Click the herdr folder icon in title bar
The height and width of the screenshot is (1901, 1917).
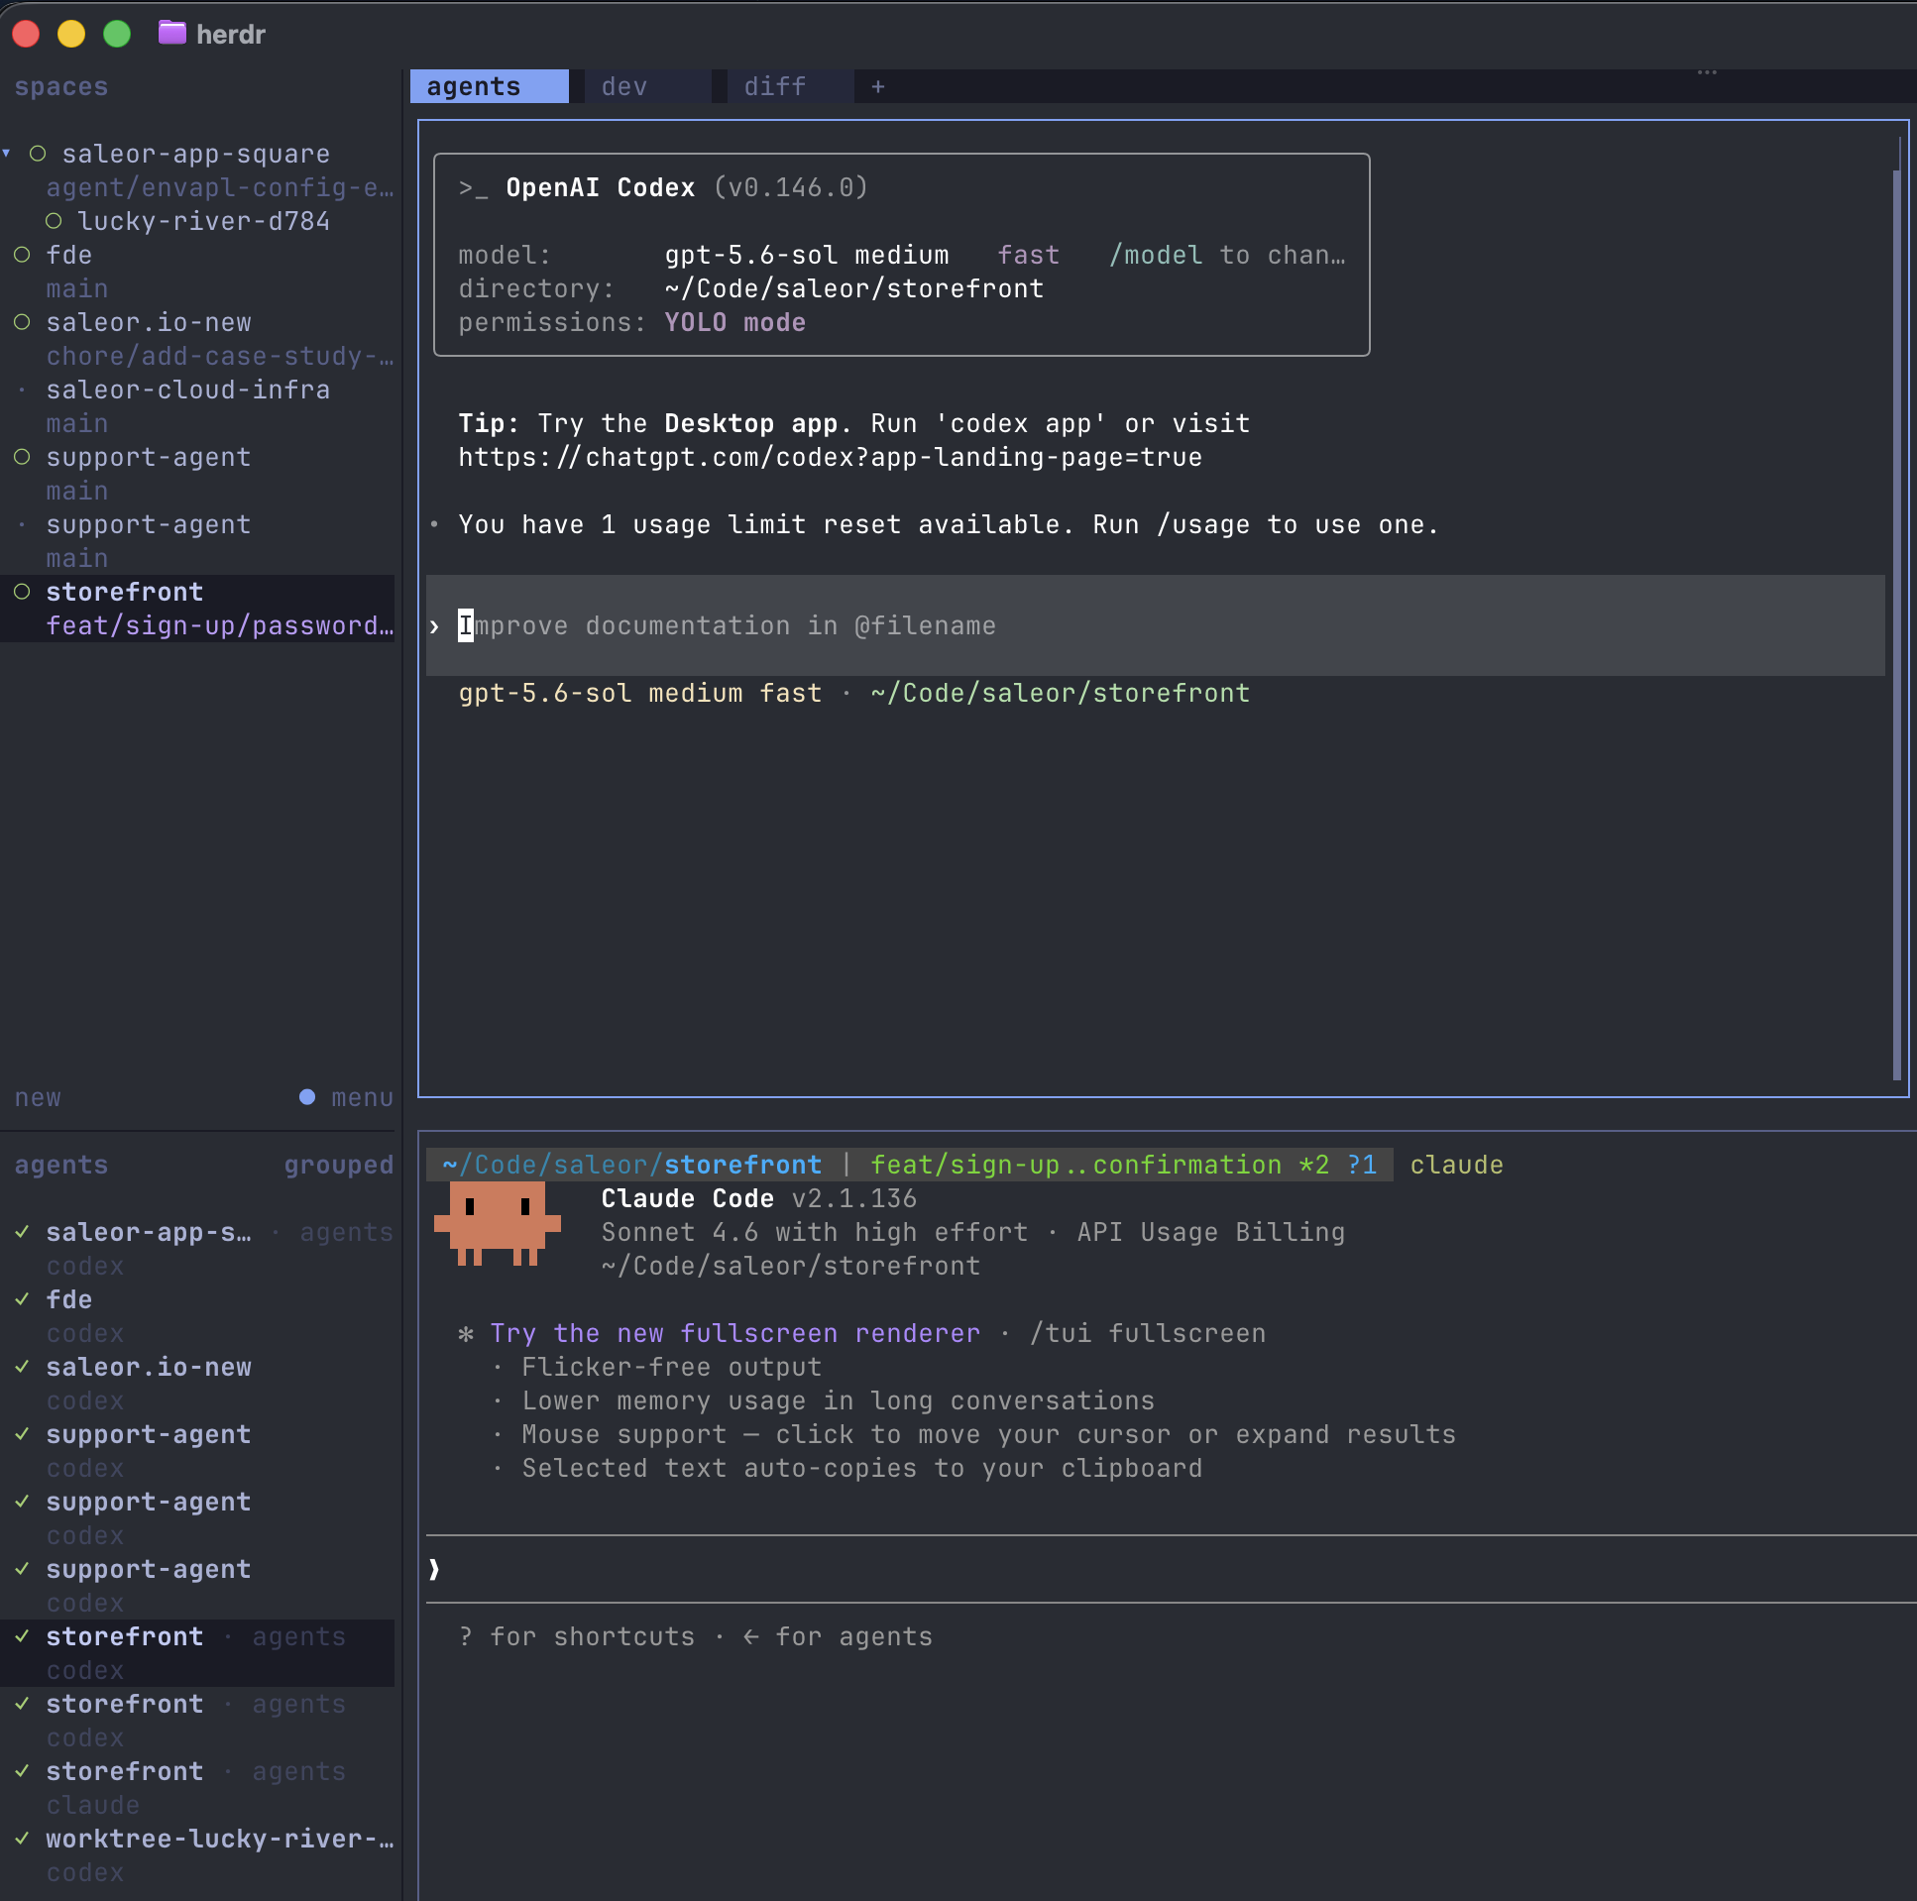[171, 34]
